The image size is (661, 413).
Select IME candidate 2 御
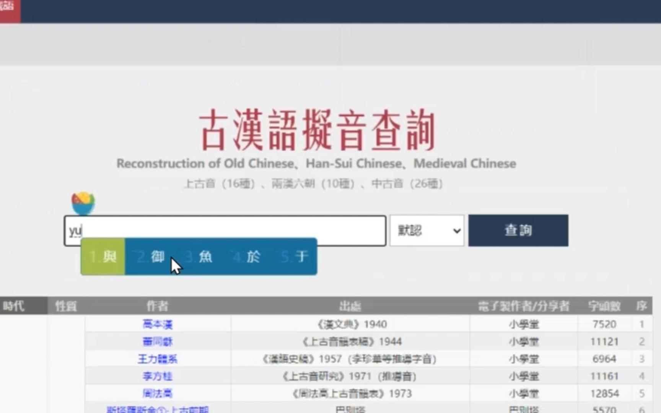(150, 257)
